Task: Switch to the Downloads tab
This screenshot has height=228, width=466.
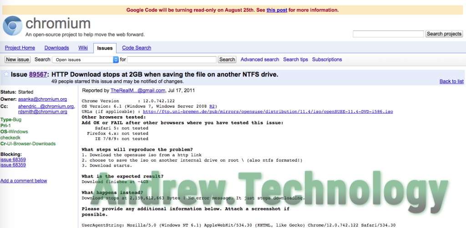Action: [x=57, y=48]
